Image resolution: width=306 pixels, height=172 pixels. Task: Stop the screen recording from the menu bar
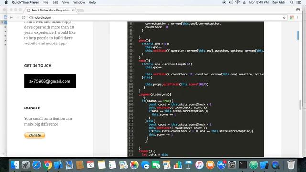click(x=224, y=2)
